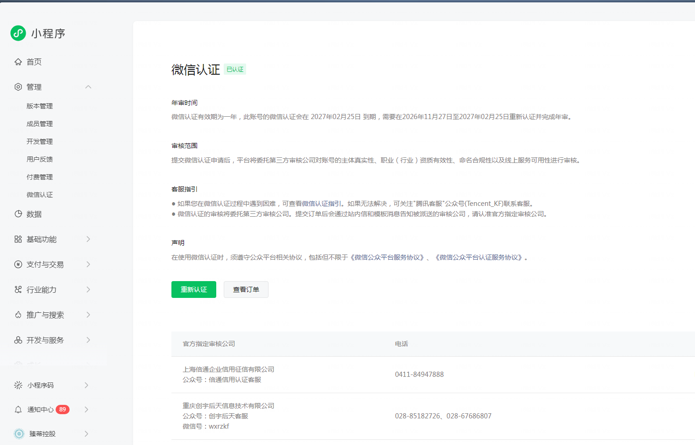Viewport: 695px width, 445px height.
Task: Click the 通知中心 bell icon
Action: (18, 410)
